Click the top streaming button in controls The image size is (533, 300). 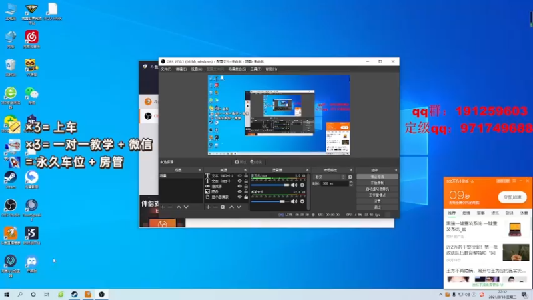[377, 177]
